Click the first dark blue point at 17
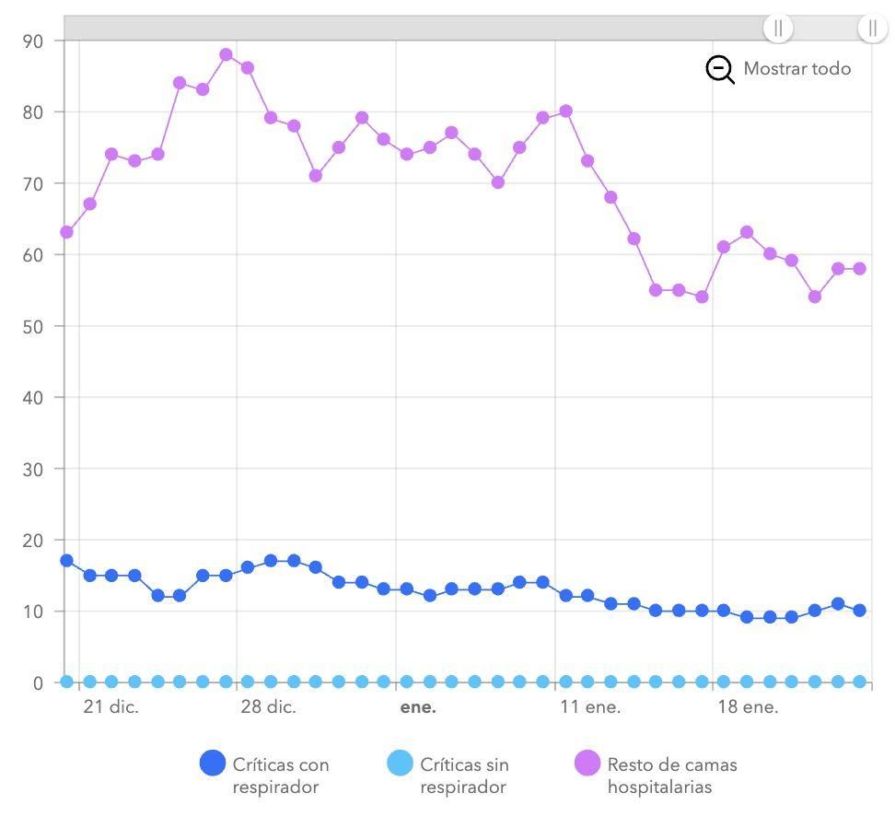The image size is (895, 816). click(x=64, y=559)
